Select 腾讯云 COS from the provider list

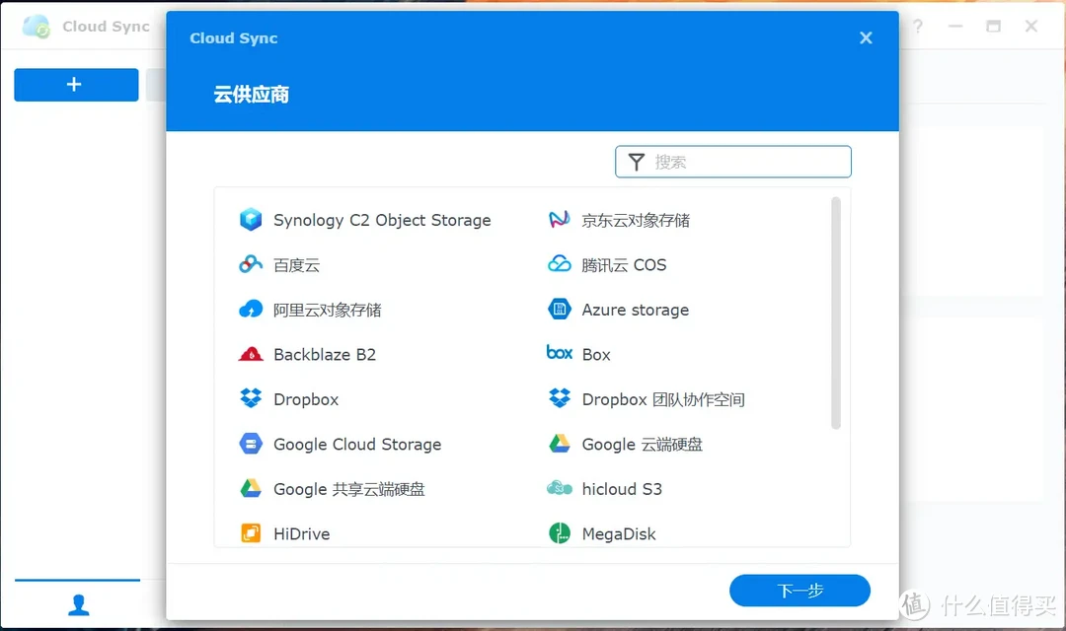(x=623, y=264)
